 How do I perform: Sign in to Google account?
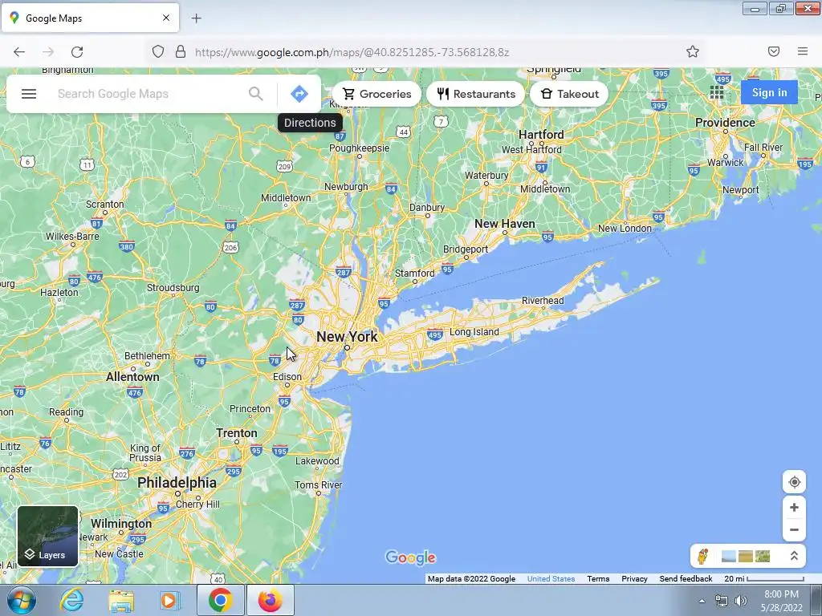769,92
